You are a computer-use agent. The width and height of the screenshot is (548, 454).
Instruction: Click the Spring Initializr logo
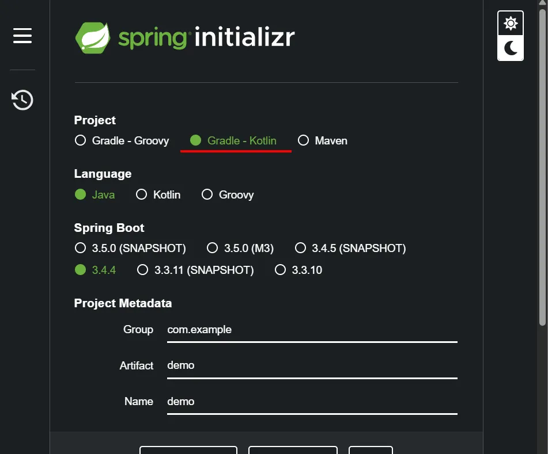click(x=185, y=37)
